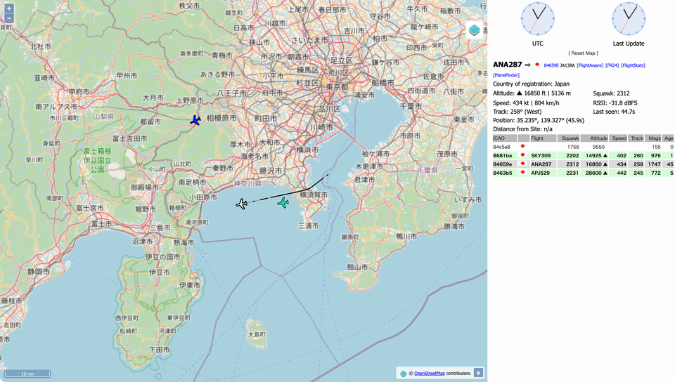
Task: Open the FR24 link
Action: 612,65
